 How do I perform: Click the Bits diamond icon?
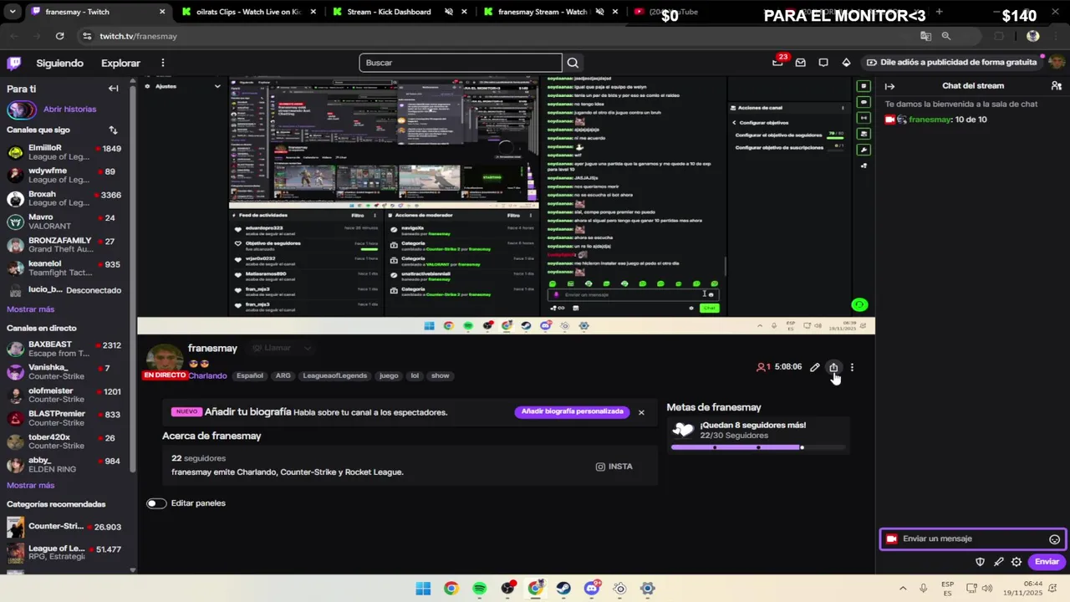coord(846,63)
